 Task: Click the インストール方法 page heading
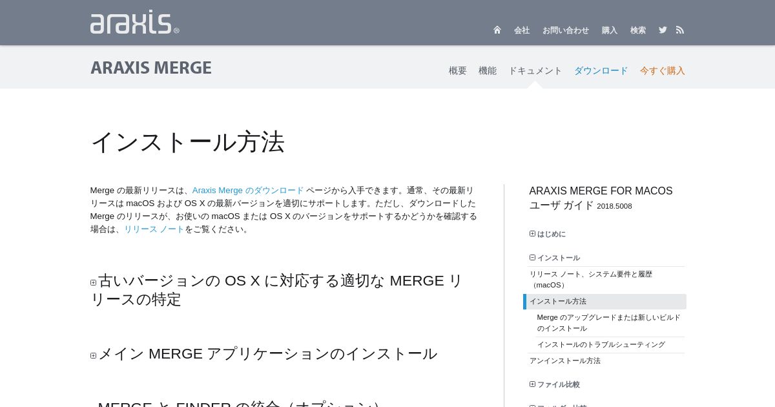pyautogui.click(x=187, y=142)
